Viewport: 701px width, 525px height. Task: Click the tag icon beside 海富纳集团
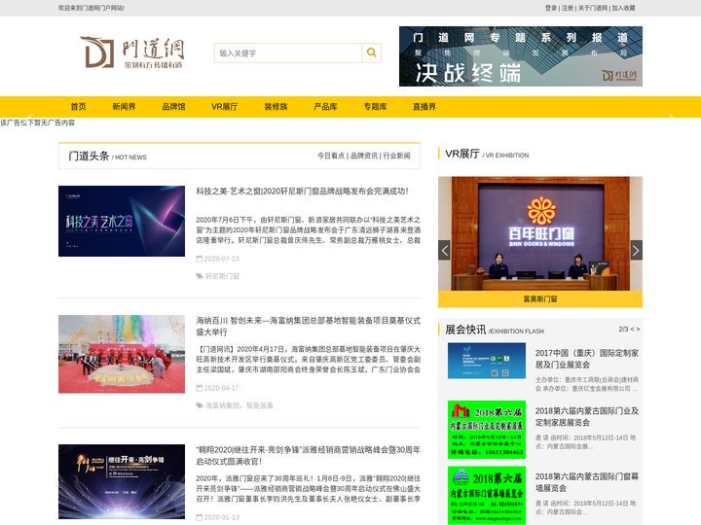pyautogui.click(x=200, y=405)
